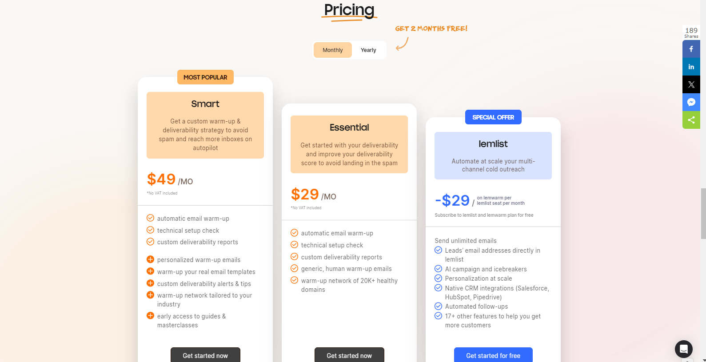This screenshot has height=362, width=706.
Task: Open the chat support widget
Action: (683, 349)
